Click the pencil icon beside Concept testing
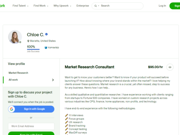The width and height of the screenshot is (180, 135). point(66,129)
